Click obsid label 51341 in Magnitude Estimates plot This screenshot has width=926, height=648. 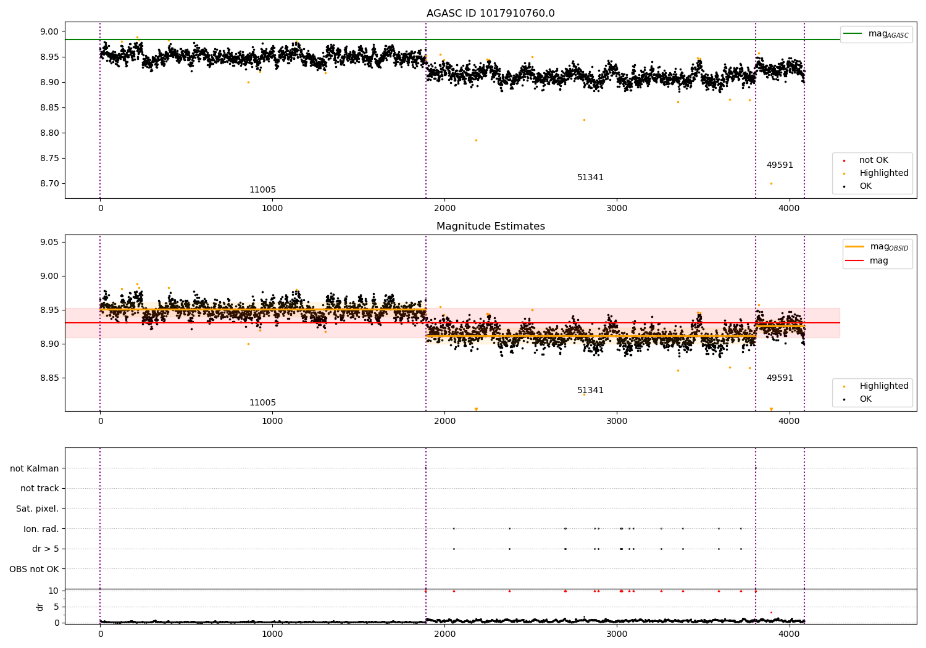click(x=590, y=391)
